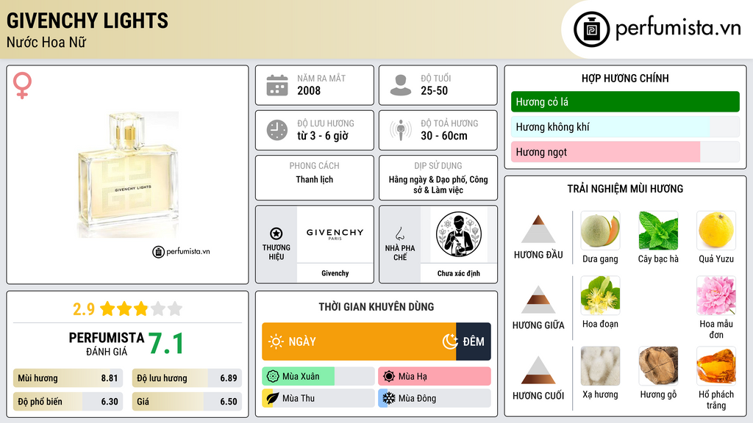Click the Hương gỗ wood image
This screenshot has height=423, width=753.
click(658, 366)
